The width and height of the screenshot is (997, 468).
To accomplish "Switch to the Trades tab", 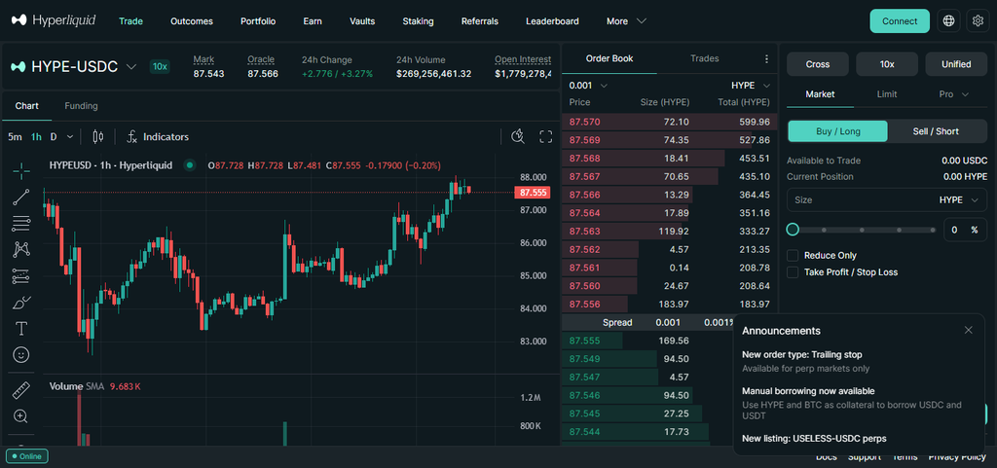I will click(705, 58).
